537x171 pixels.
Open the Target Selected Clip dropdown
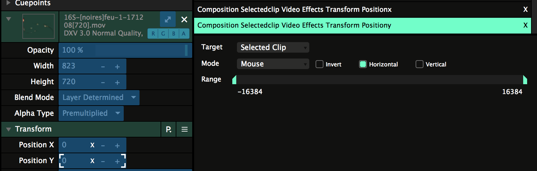click(273, 47)
